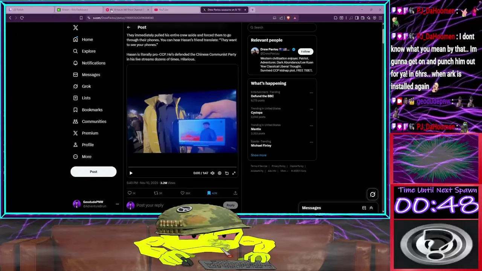The height and width of the screenshot is (271, 482).
Task: Open options for Michael Finley trend
Action: [311, 142]
